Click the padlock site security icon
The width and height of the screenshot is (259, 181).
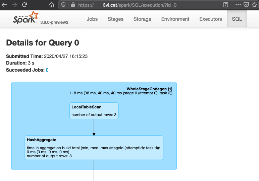tap(73, 5)
